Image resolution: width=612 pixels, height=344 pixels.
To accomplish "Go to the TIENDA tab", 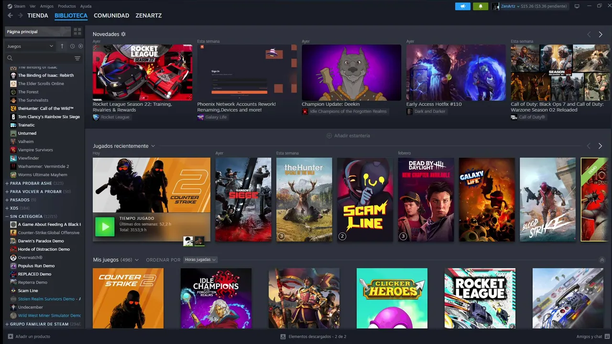I will click(38, 15).
